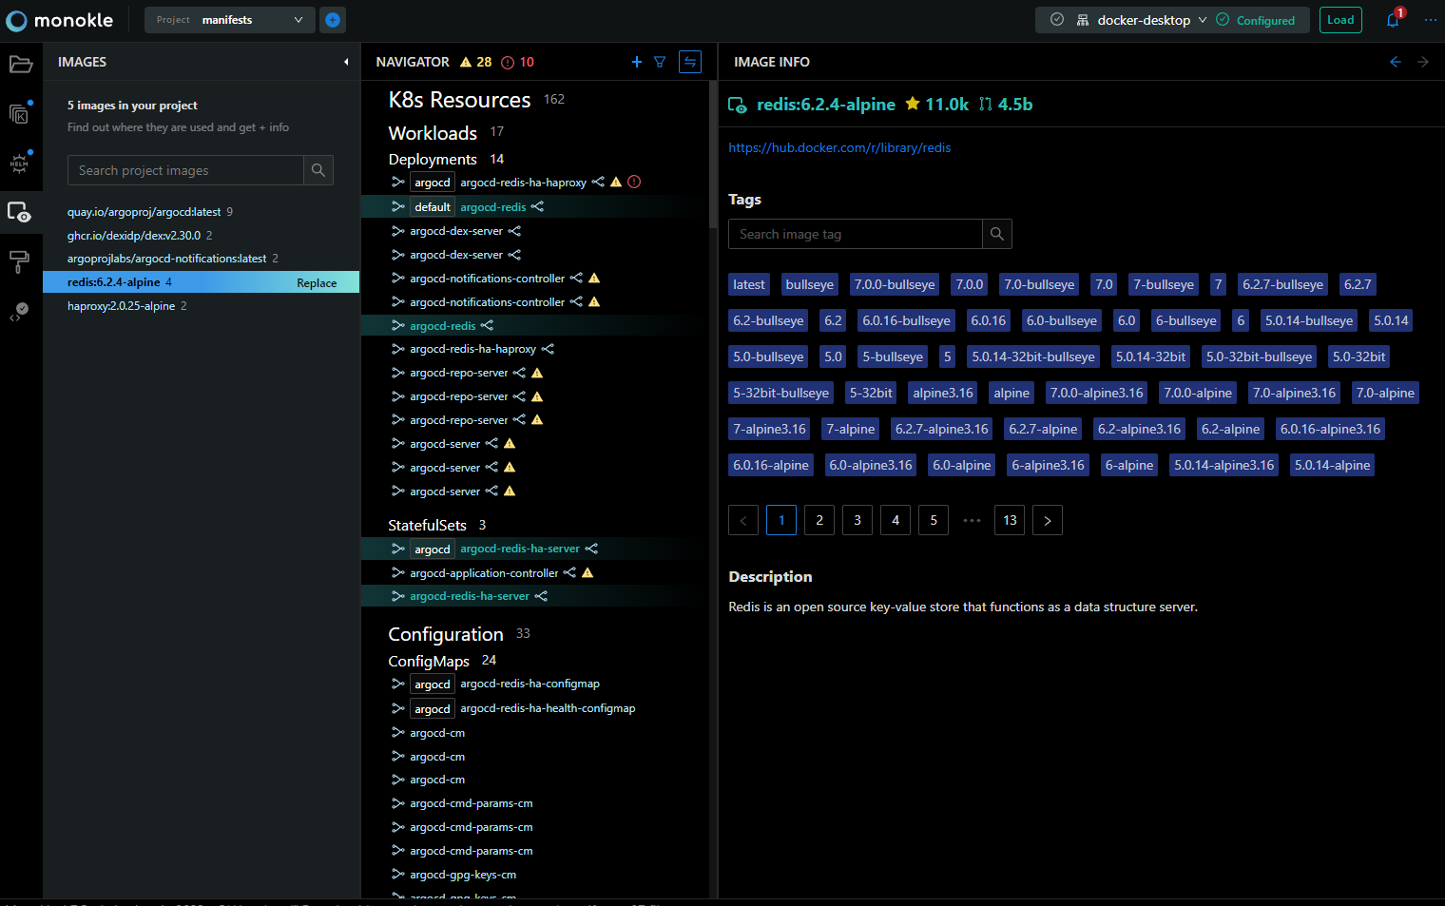Click the next page chevron in pagination
Screen dimensions: 1445x906
(1048, 520)
